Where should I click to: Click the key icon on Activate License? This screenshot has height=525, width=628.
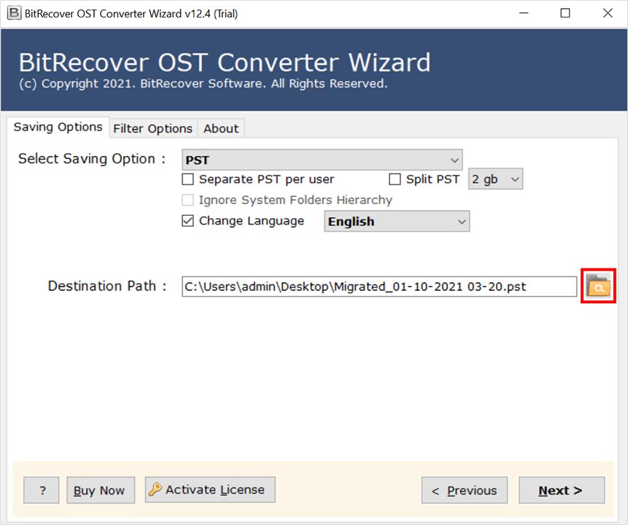[x=155, y=489]
